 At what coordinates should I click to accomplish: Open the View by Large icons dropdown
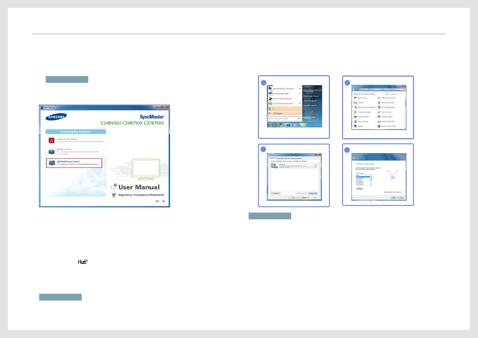[x=395, y=94]
